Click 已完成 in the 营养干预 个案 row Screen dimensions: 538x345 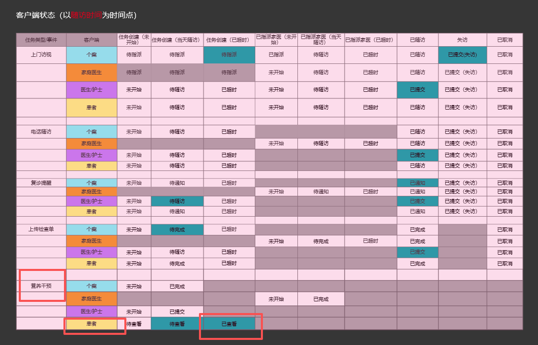click(177, 286)
